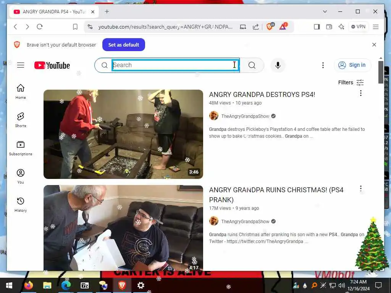
Task: Set Brave as default browser
Action: [124, 45]
